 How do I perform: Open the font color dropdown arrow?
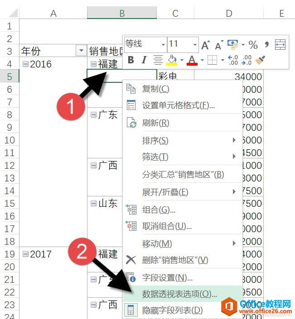(x=202, y=60)
